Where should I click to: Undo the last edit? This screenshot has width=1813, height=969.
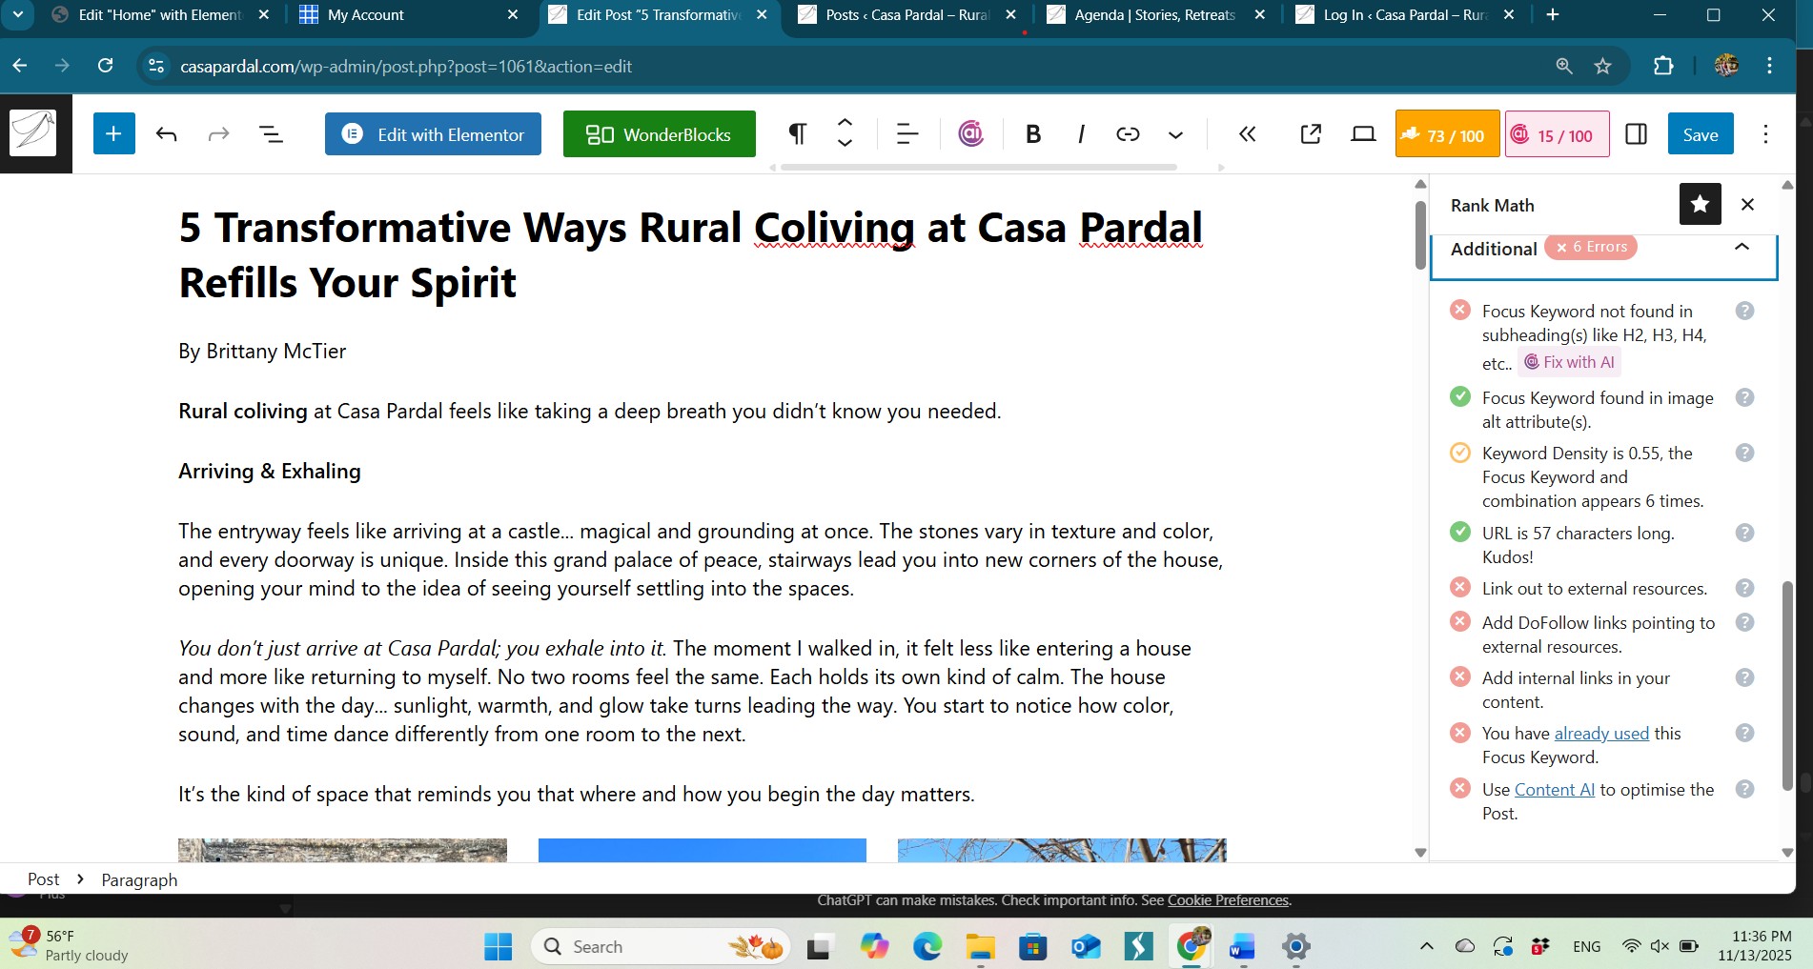(167, 134)
